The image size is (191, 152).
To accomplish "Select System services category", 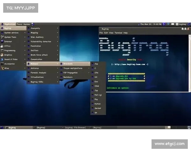I will [13, 33].
